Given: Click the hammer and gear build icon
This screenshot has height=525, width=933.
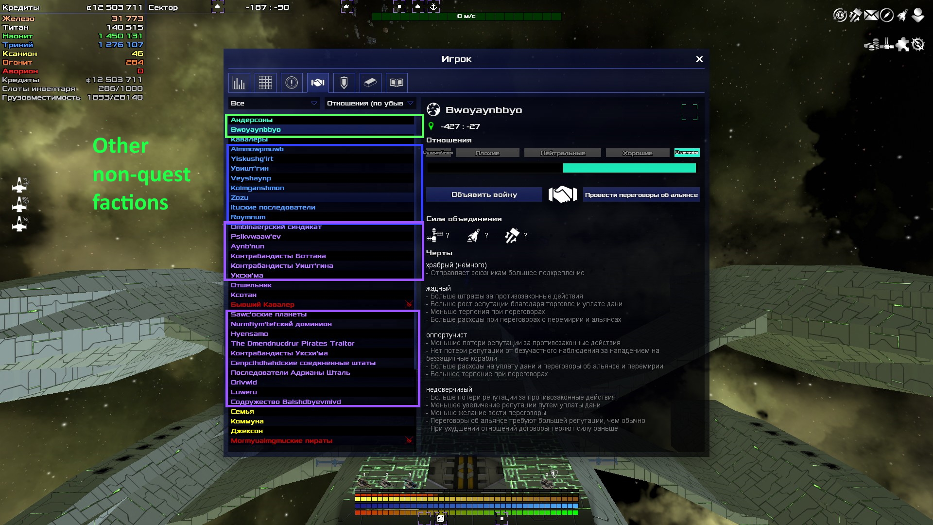Looking at the screenshot, I should click(x=855, y=16).
